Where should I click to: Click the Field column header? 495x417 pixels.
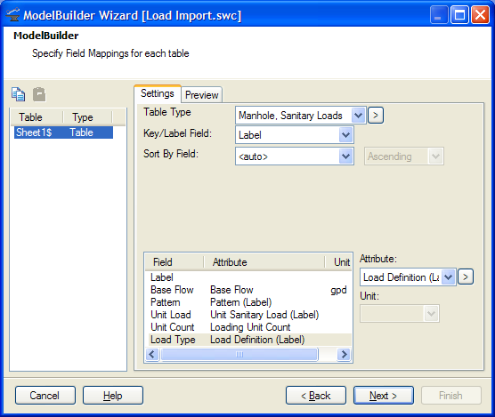point(174,262)
